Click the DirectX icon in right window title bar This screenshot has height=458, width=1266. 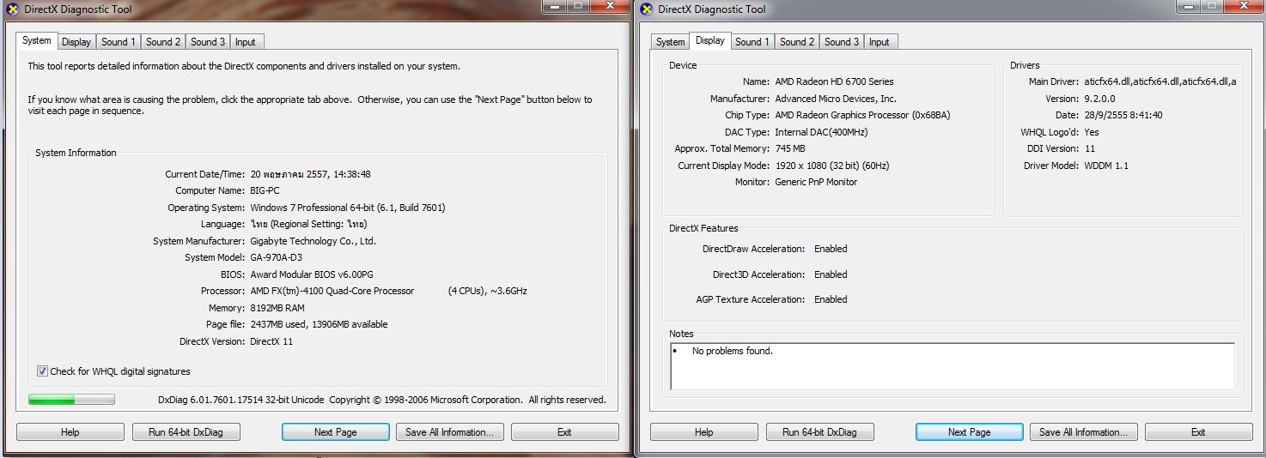coord(646,9)
